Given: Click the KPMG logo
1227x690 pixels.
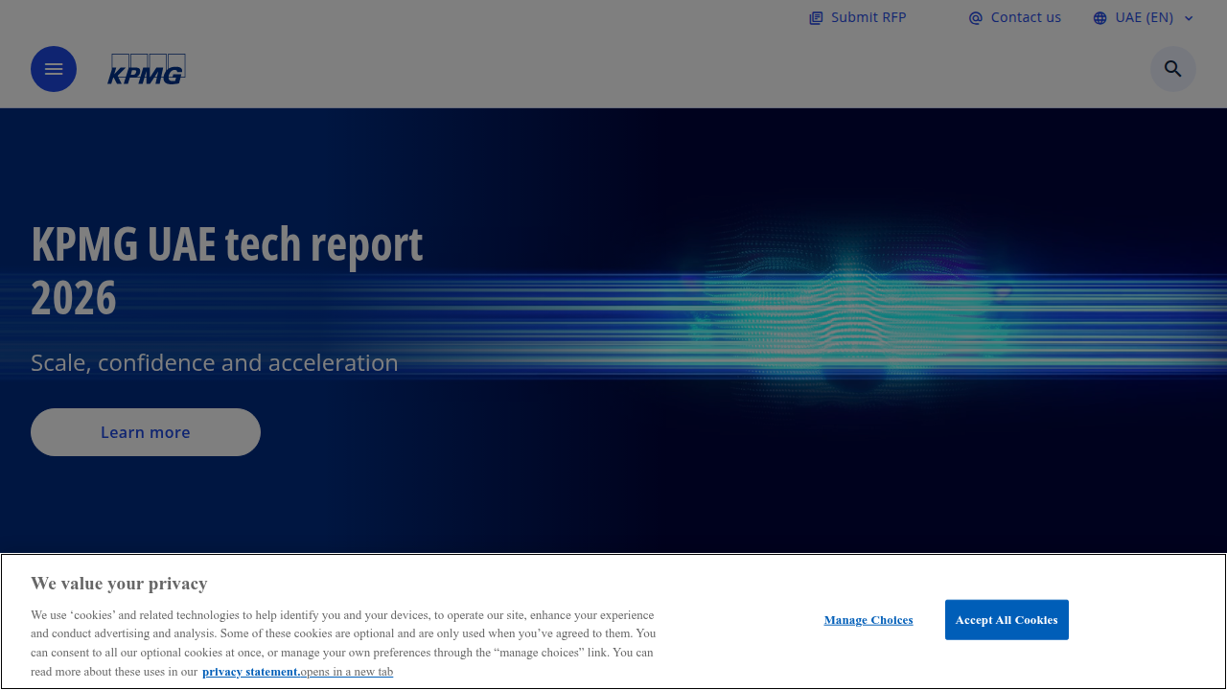Looking at the screenshot, I should [147, 69].
